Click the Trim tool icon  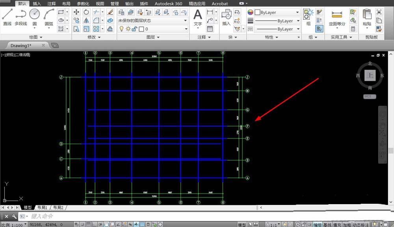96,12
